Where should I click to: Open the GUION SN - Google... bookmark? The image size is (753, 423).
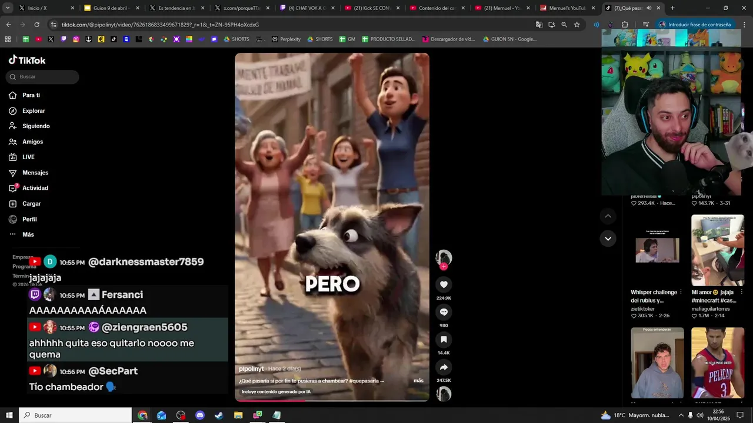[x=509, y=39]
